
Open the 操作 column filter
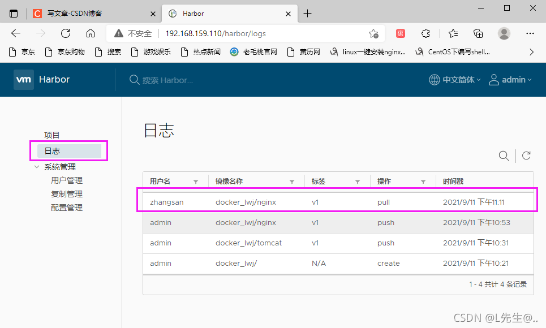423,182
